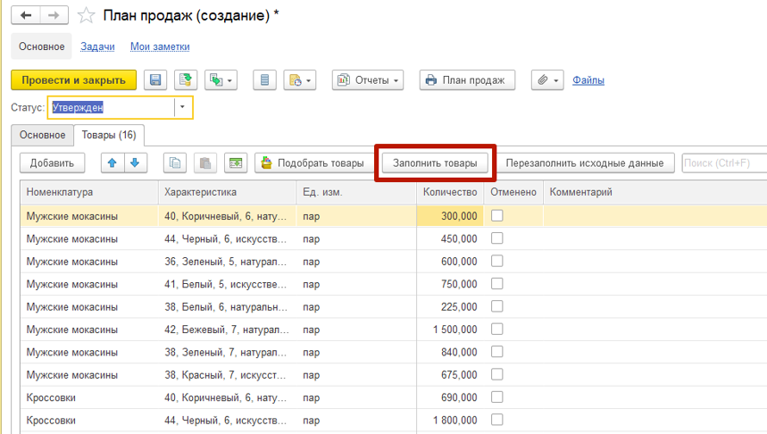Open the Отчеты dropdown button
This screenshot has width=767, height=434.
[x=368, y=79]
